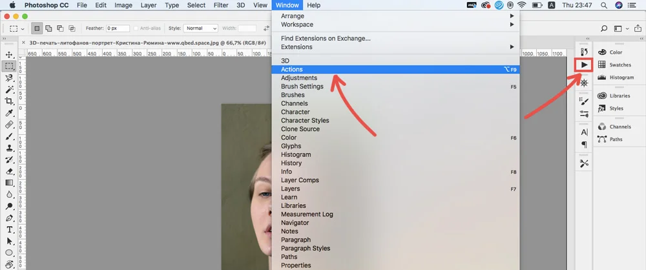The height and width of the screenshot is (270, 646).
Task: Choose History from Window menu
Action: coord(395,163)
